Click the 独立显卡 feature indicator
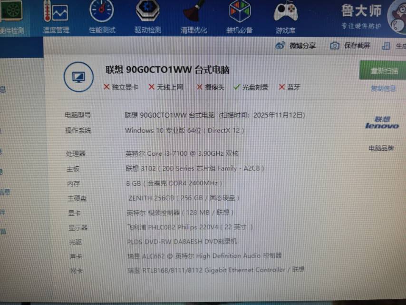Viewport: 406px width, 305px height. tap(121, 87)
